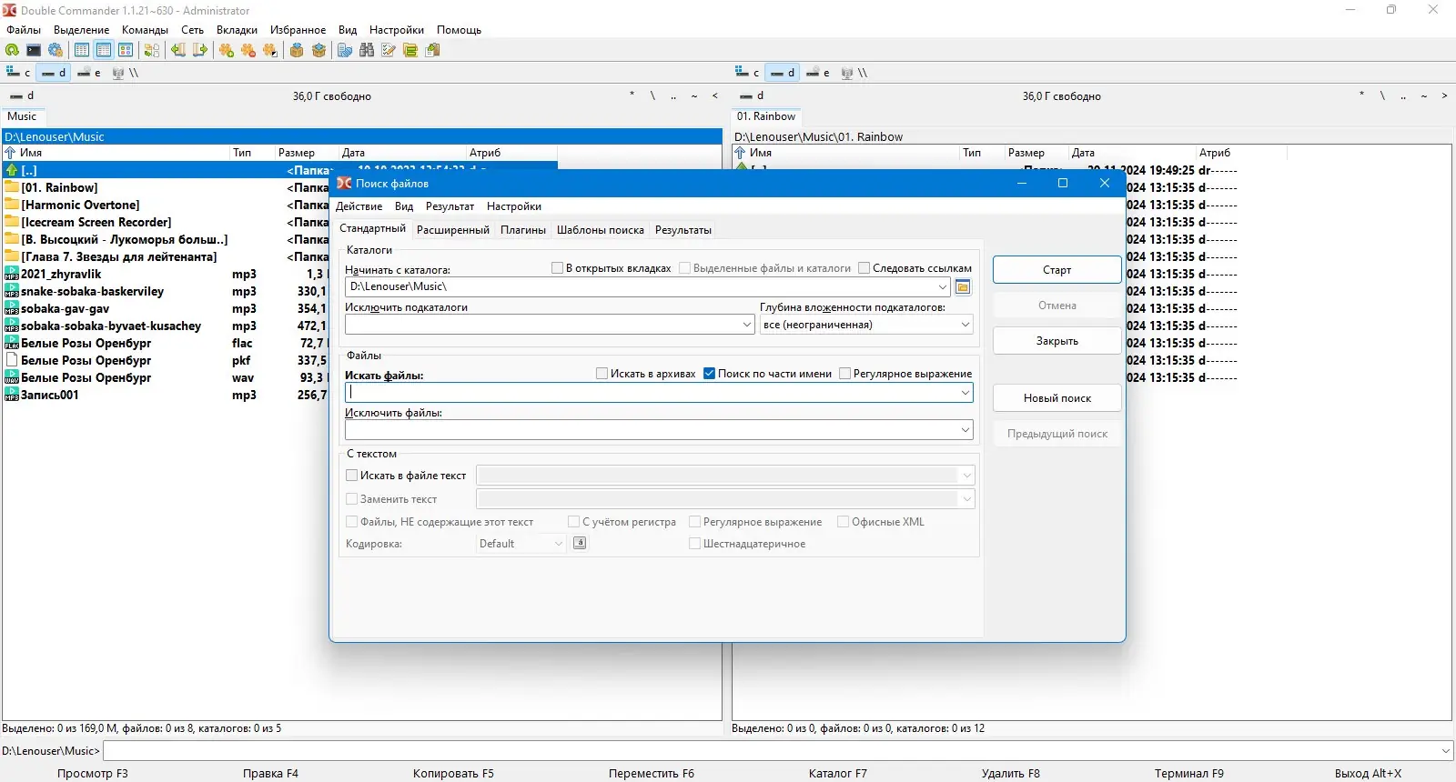Open the multi-rename tool toolbar icon

345,50
